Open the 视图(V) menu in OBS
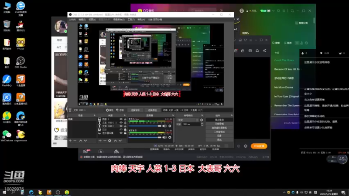The image size is (349, 196). tap(92, 20)
